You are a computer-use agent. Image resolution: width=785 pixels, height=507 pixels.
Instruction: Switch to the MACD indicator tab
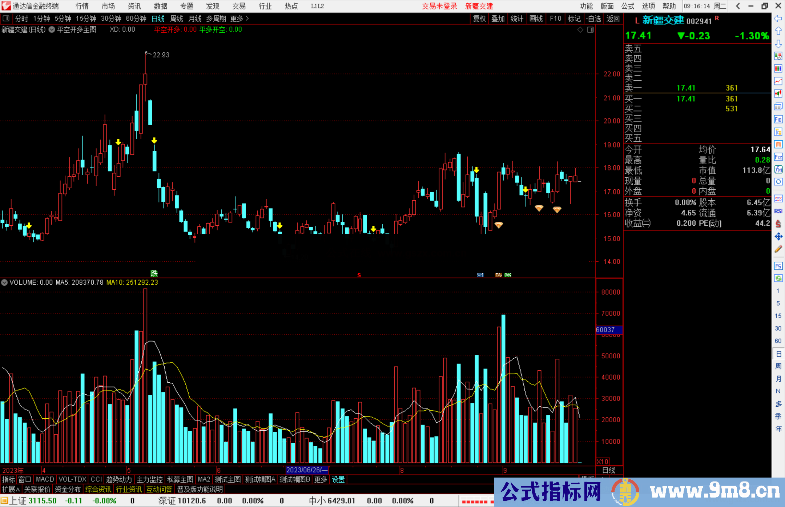45,479
